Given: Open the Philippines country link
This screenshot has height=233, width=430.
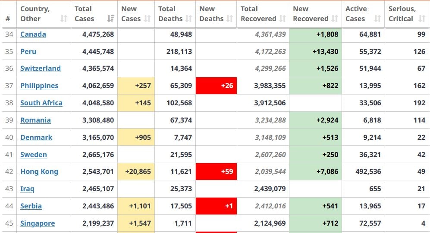Looking at the screenshot, I should point(39,85).
